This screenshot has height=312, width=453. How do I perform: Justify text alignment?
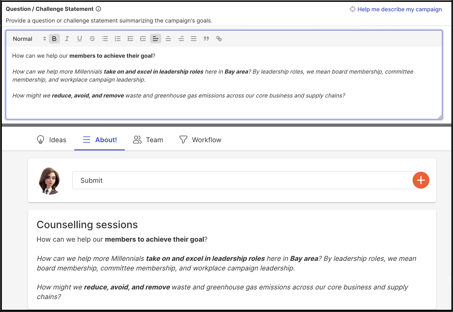tap(194, 39)
